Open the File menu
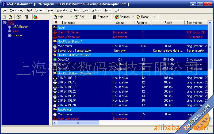The image size is (214, 134). [5, 10]
